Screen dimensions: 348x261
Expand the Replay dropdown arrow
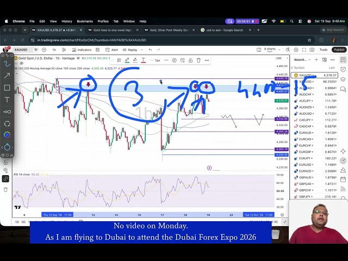pyautogui.click(x=142, y=49)
